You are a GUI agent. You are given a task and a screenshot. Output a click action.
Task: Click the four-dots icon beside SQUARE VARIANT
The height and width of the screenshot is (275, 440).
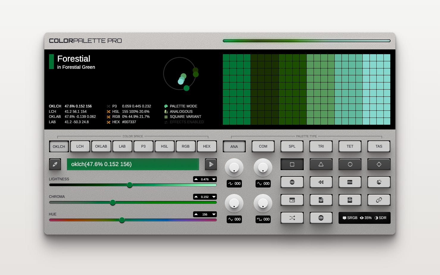tap(166, 117)
